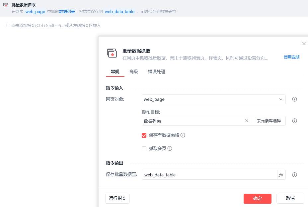Click info icon next to 网页对象 dropdown
The width and height of the screenshot is (308, 207).
pyautogui.click(x=294, y=99)
